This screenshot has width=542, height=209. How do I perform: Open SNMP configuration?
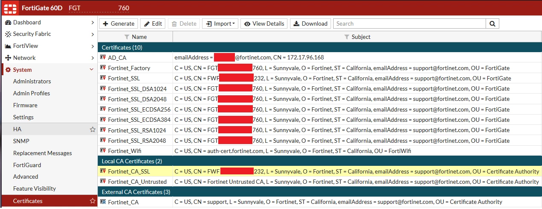pos(21,141)
